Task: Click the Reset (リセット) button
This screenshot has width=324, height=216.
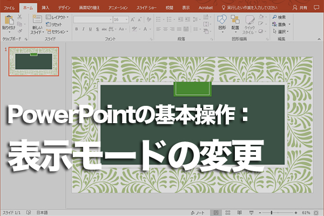Action: [54, 24]
